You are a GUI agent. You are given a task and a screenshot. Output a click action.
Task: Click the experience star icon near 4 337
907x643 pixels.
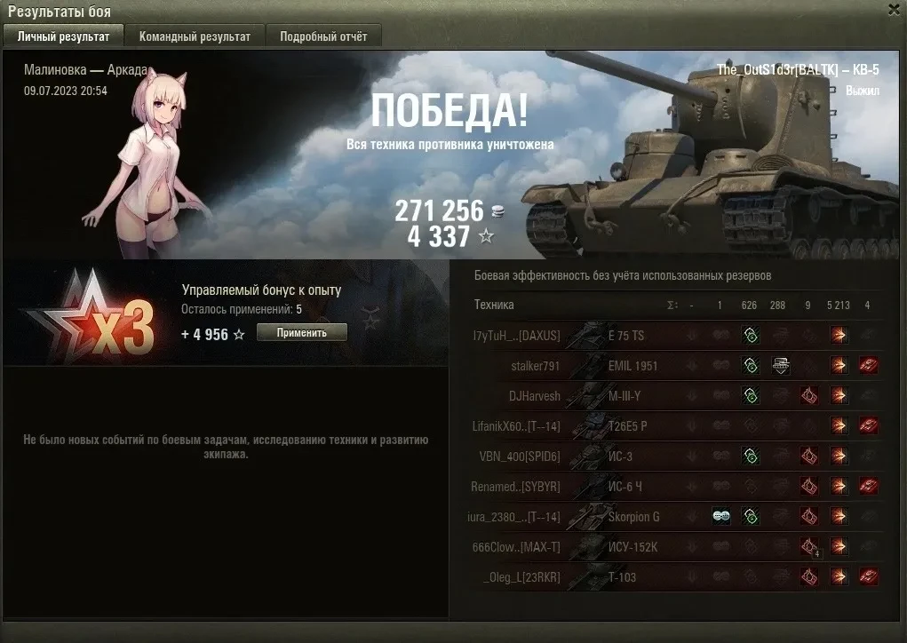click(x=487, y=236)
